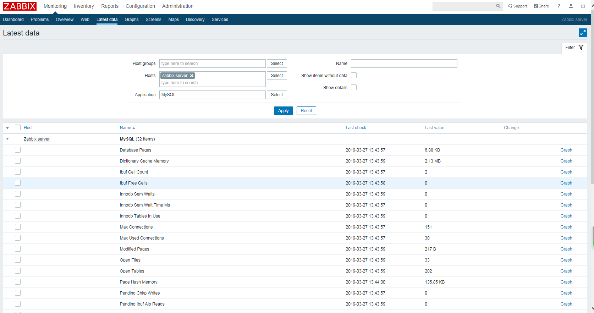Remove Zabbix server host tag

(x=192, y=76)
